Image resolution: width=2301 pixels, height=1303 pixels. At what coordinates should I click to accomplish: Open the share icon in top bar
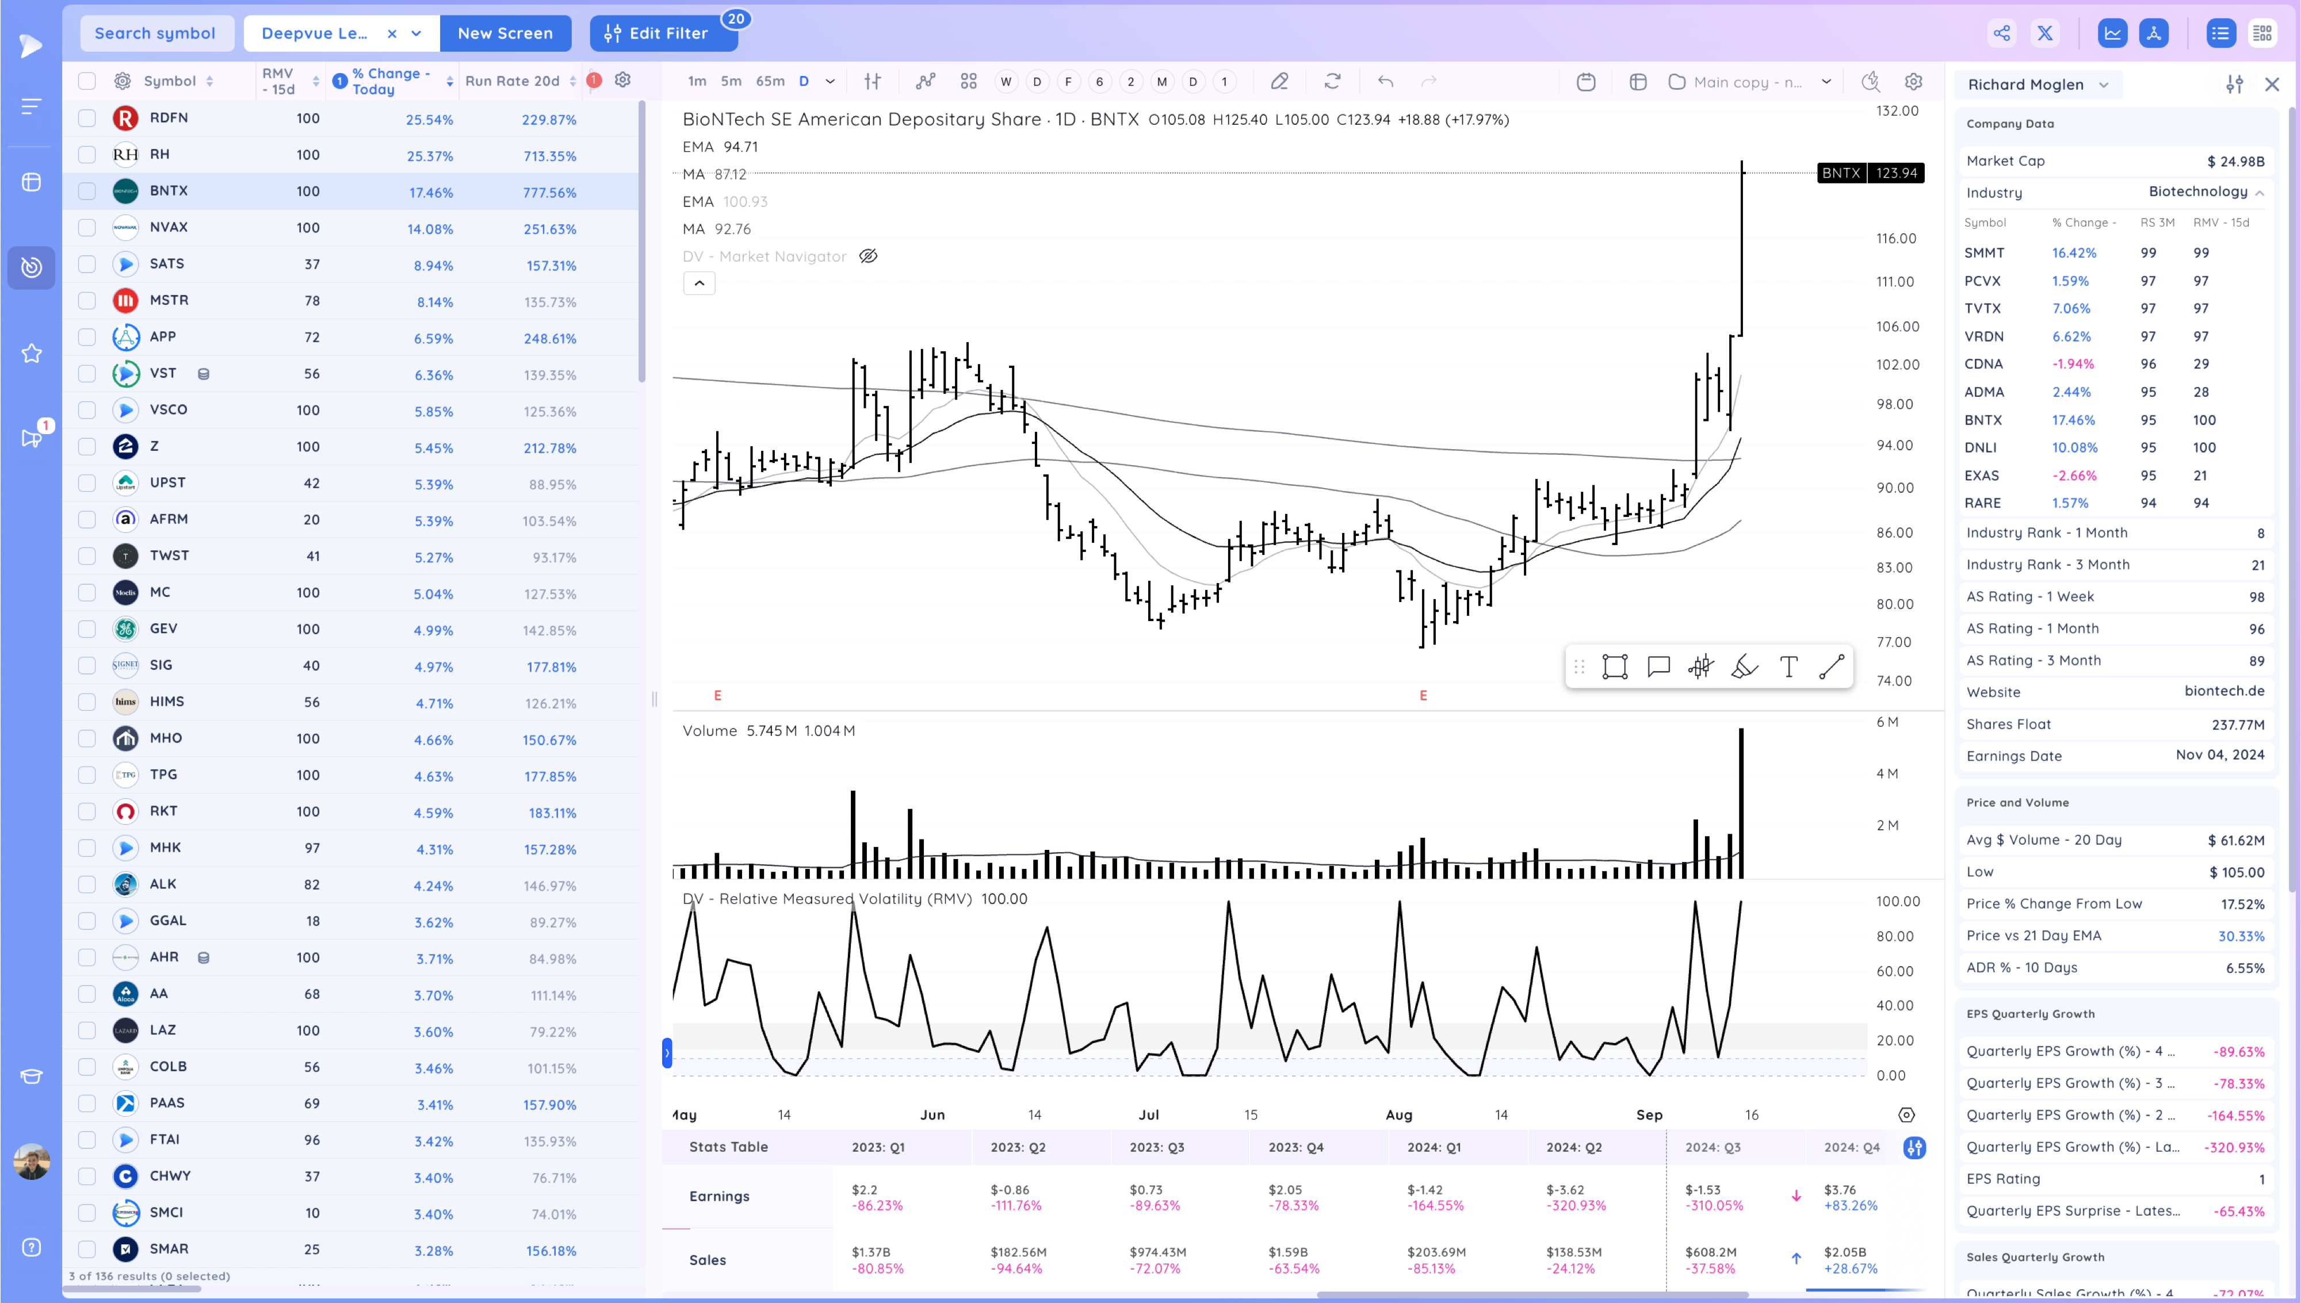(x=2002, y=33)
